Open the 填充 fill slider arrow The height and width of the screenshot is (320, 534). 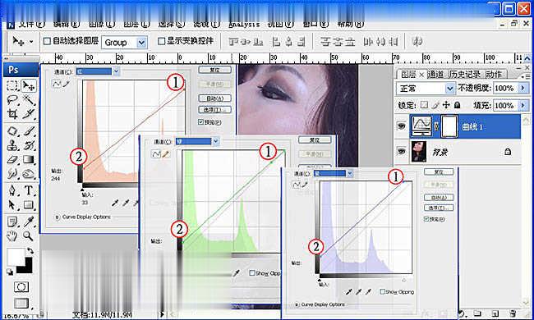[x=522, y=105]
